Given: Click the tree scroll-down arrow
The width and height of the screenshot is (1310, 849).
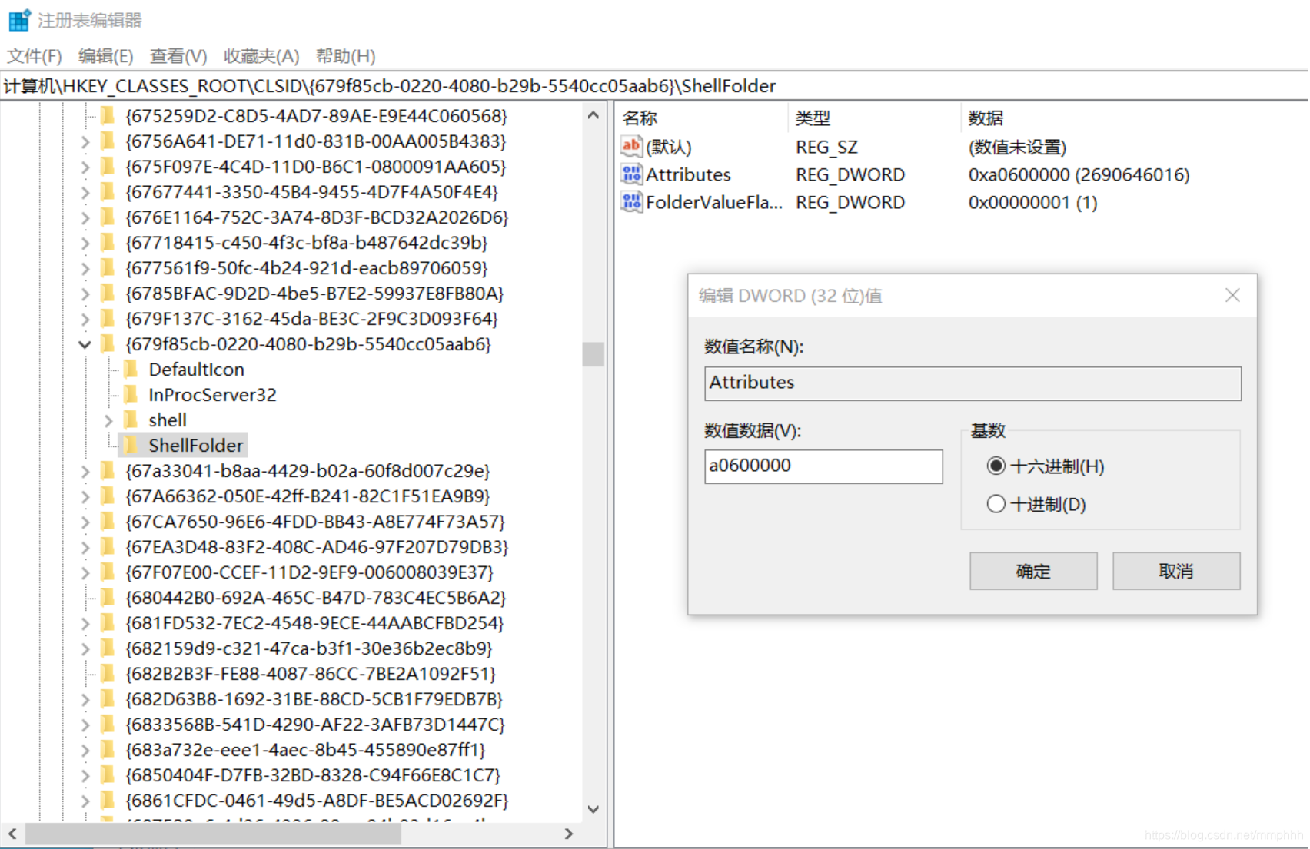Looking at the screenshot, I should click(x=593, y=809).
